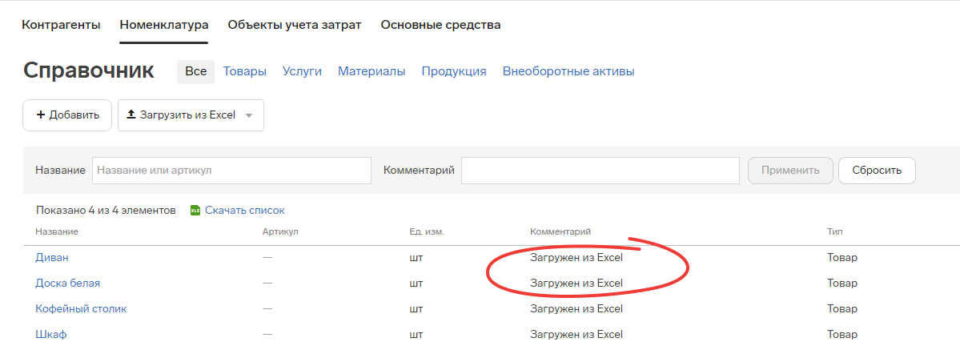Show the Материалы category
The image size is (960, 362).
point(372,71)
